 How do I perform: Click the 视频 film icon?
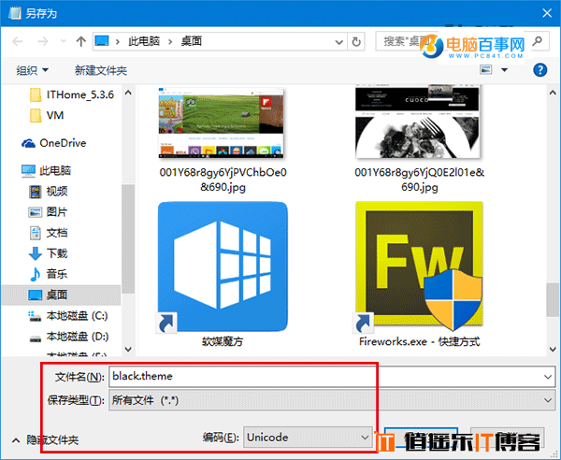[36, 192]
